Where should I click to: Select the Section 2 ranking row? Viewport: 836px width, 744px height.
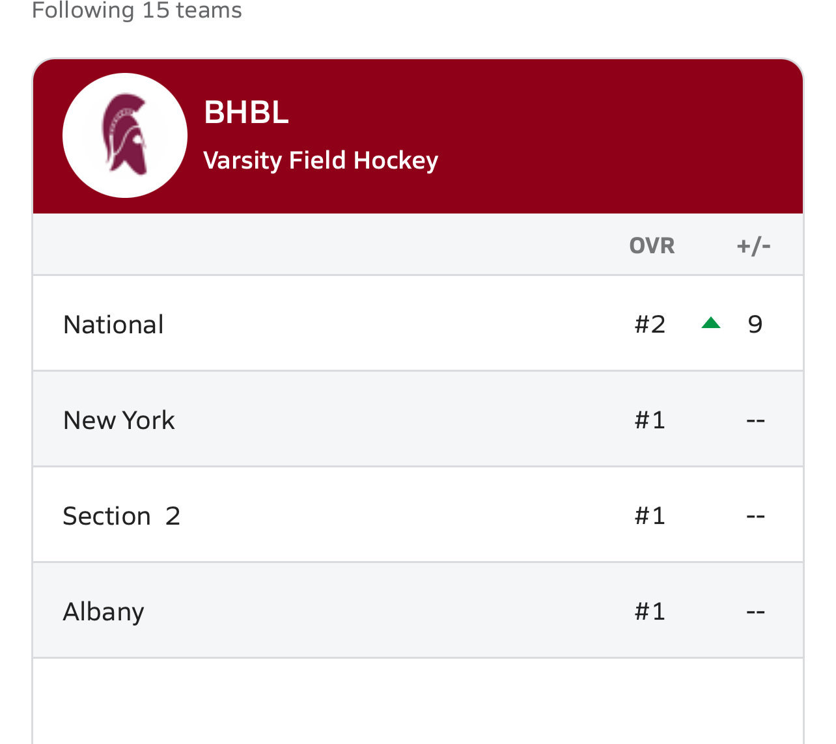tap(418, 515)
